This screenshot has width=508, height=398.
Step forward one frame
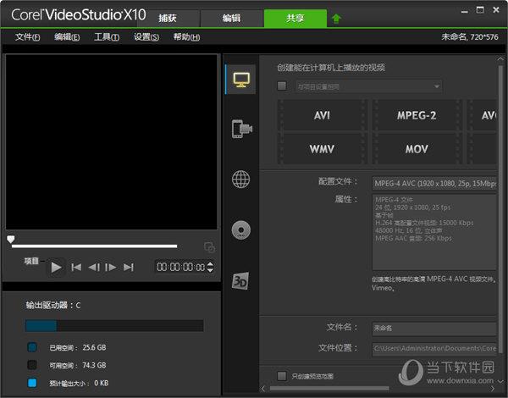pyautogui.click(x=110, y=268)
